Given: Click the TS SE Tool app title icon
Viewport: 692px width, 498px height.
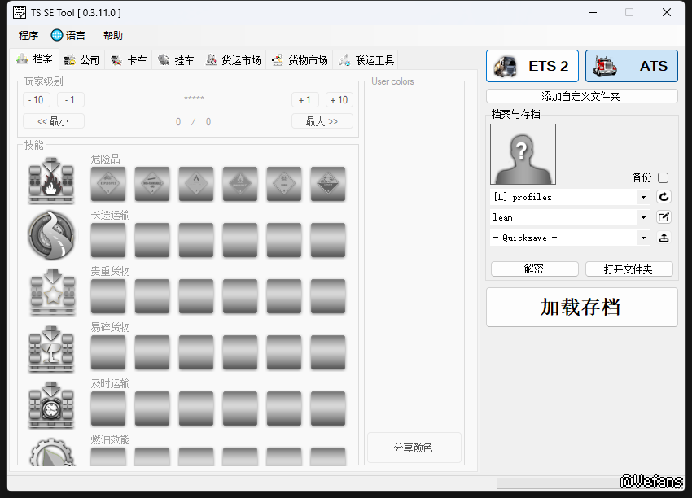Looking at the screenshot, I should [20, 12].
